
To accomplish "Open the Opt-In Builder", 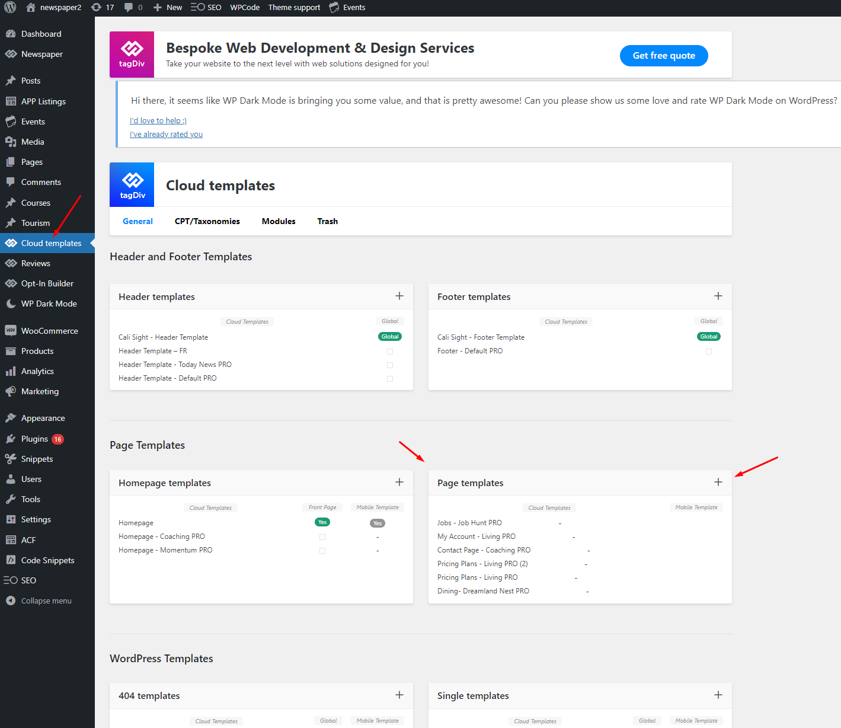I will [47, 283].
